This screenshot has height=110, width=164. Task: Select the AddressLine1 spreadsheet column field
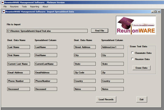[x=113, y=47]
